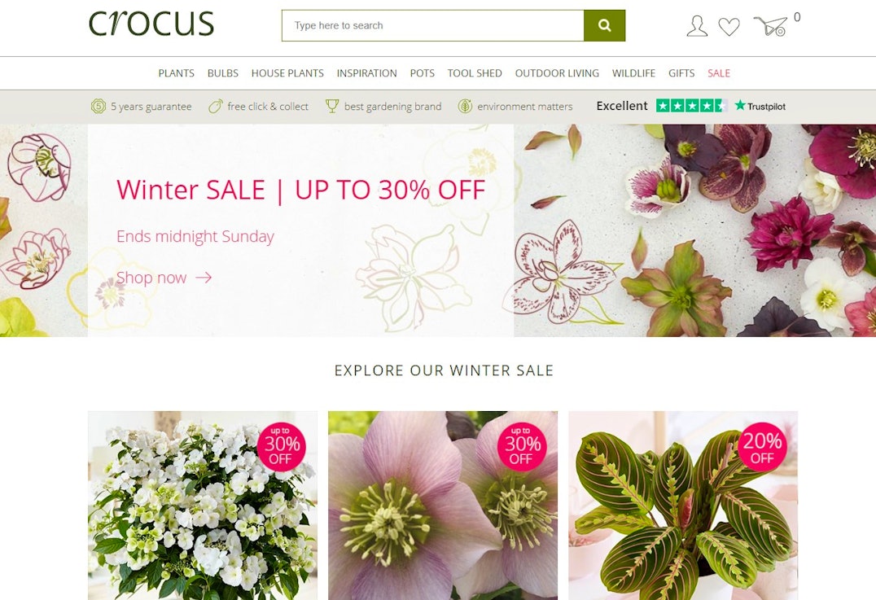Open the HOUSE PLANTS menu
Screen dimensions: 876x600
coord(287,73)
